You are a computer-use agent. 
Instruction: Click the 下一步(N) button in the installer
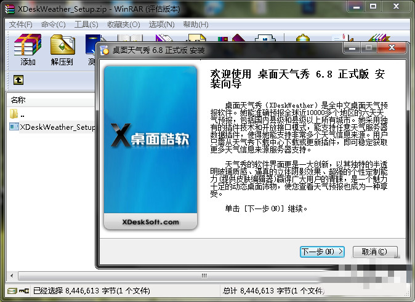point(322,252)
